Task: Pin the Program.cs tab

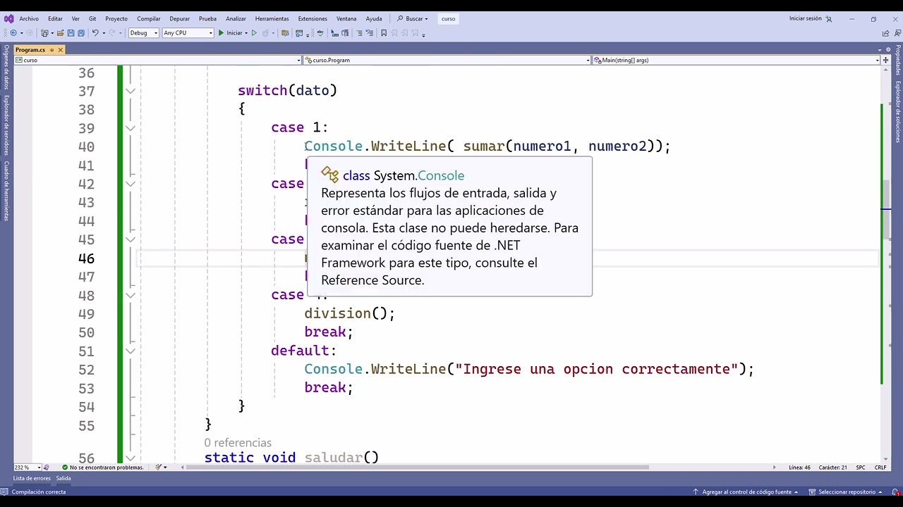Action: coord(51,50)
